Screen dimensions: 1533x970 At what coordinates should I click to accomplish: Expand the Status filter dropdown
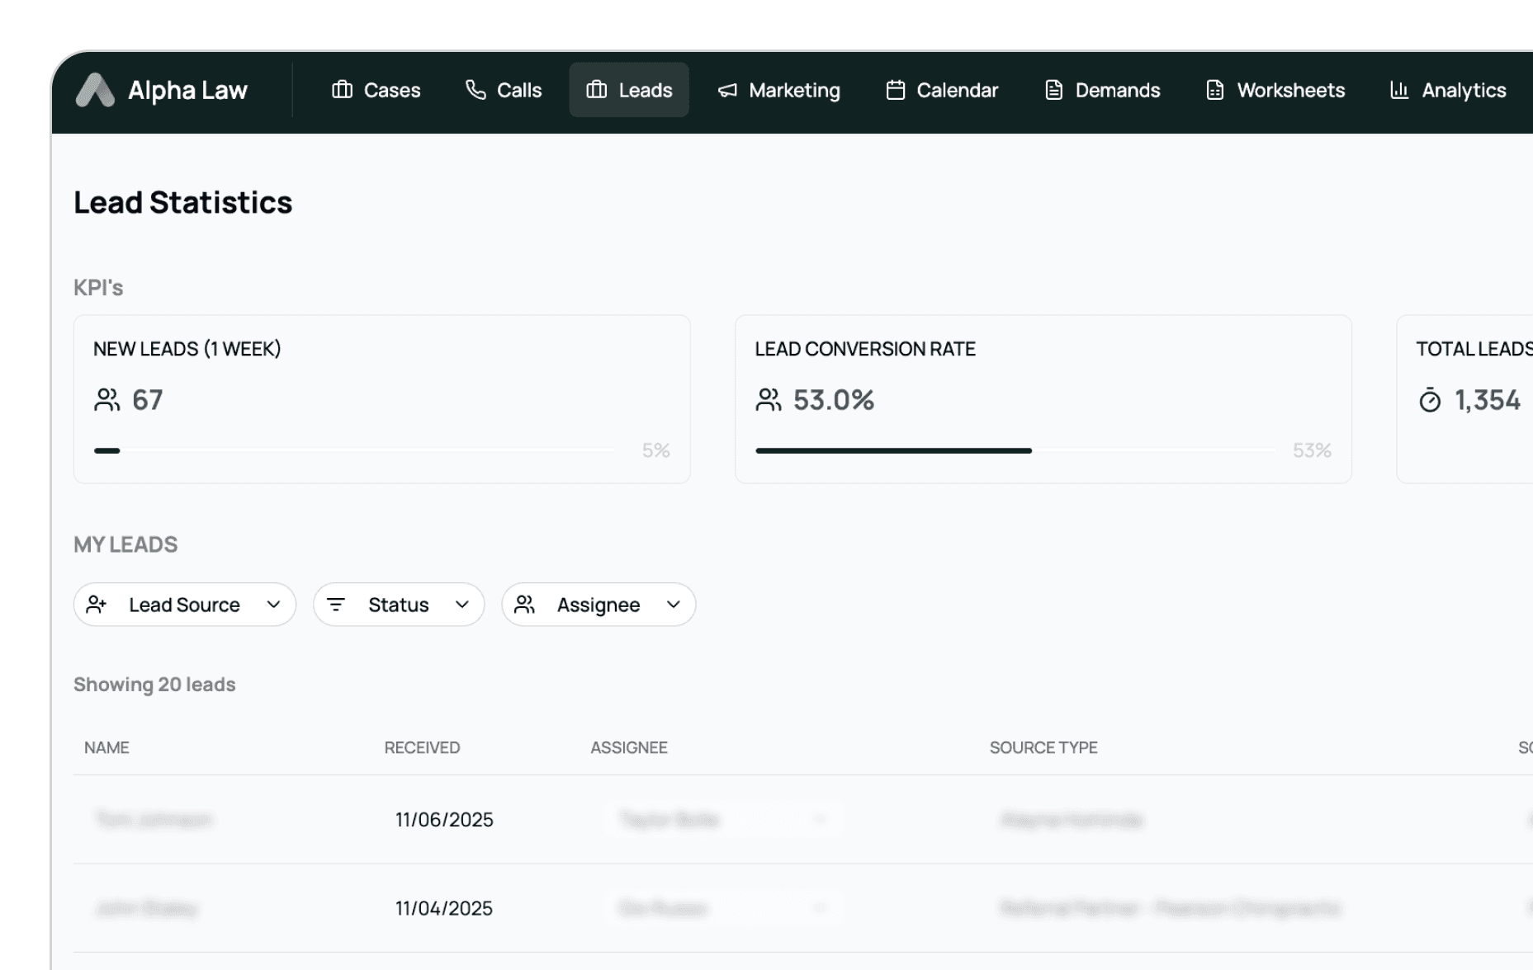(399, 605)
